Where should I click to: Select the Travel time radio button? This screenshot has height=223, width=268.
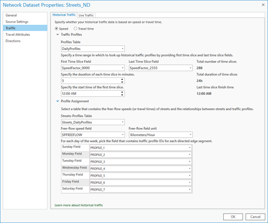click(x=75, y=28)
